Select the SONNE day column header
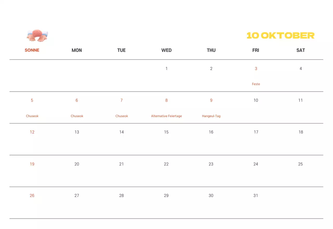 32,50
